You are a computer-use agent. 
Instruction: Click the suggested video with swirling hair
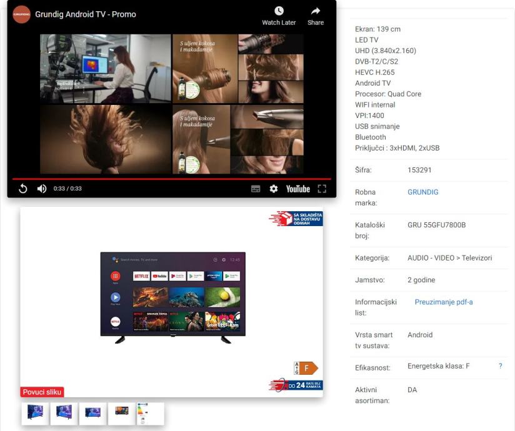pos(106,139)
